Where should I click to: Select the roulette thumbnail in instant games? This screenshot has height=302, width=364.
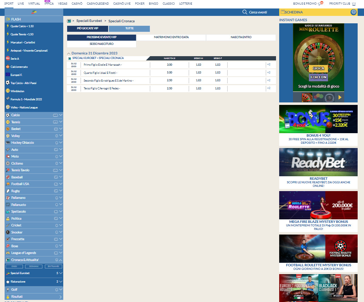[x=307, y=97]
